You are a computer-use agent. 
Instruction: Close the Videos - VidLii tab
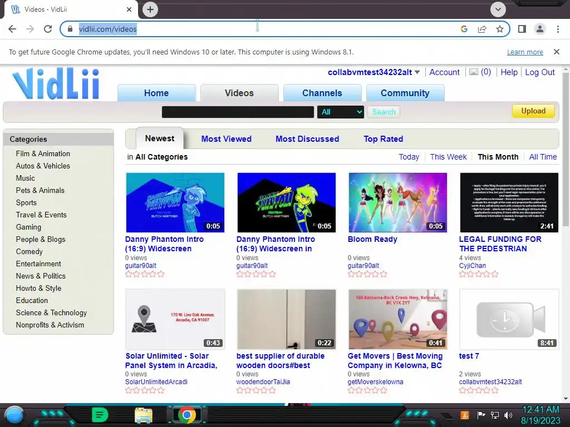click(x=129, y=9)
